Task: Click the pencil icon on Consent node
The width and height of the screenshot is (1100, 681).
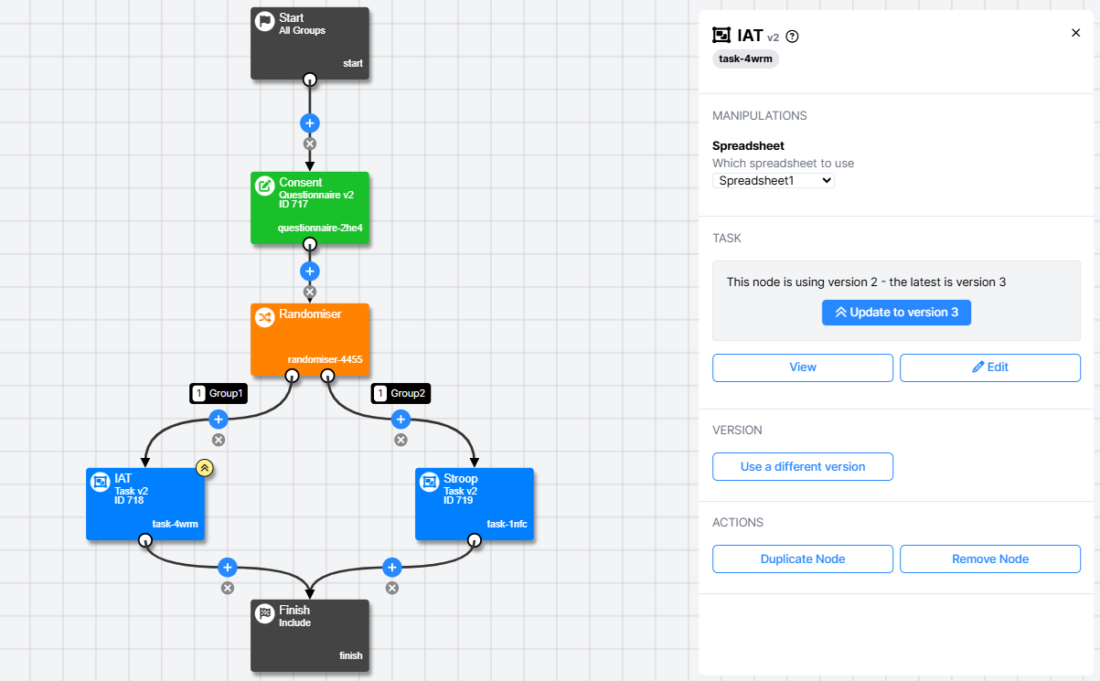Action: [x=264, y=186]
